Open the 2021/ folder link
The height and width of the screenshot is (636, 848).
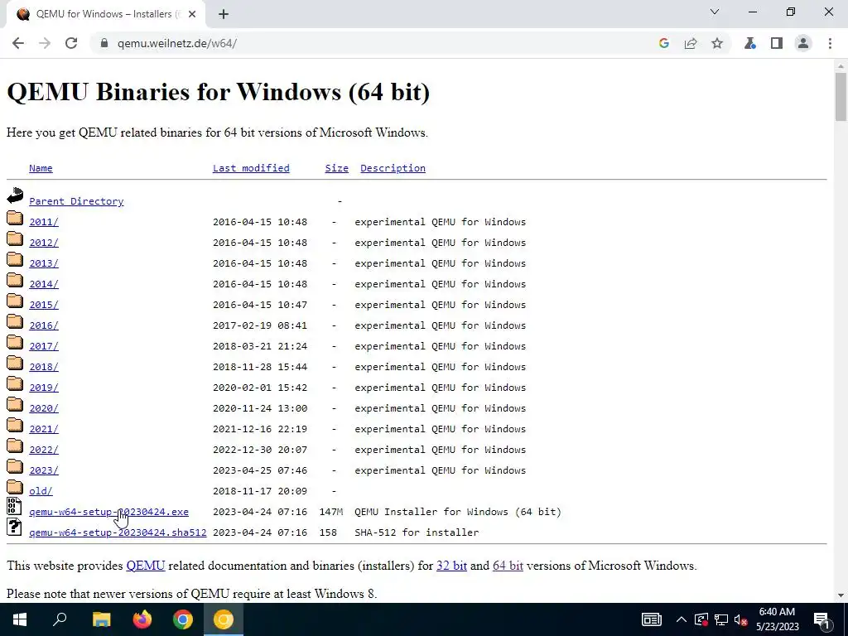[x=44, y=429]
